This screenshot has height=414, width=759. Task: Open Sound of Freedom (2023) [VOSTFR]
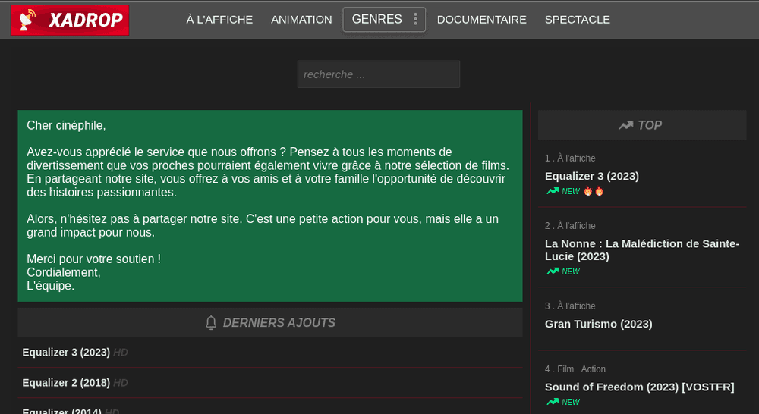[639, 387]
